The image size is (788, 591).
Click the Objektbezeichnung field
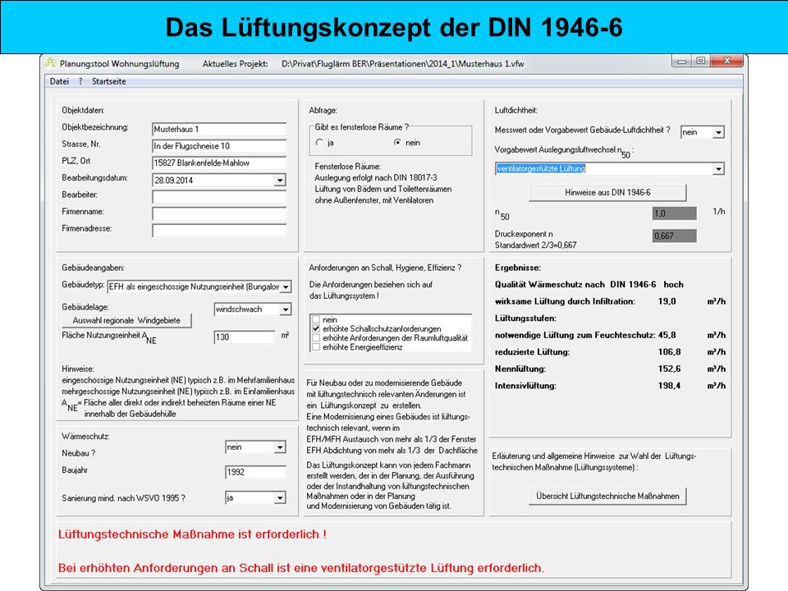pos(219,129)
